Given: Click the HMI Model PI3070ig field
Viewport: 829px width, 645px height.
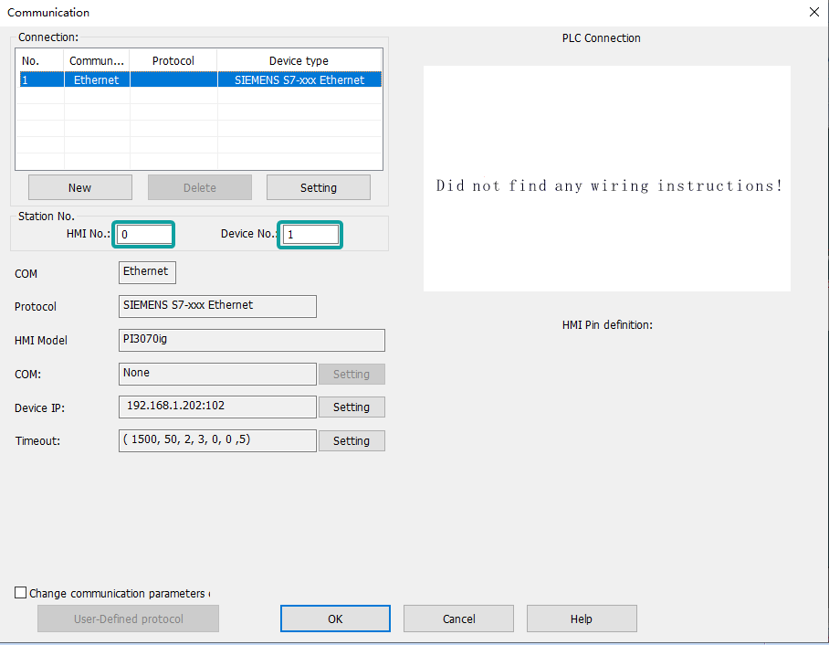Looking at the screenshot, I should pos(251,340).
